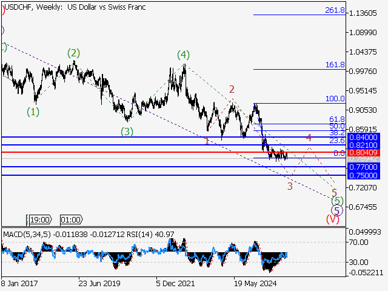
Task: Click the circled purple 5 wave label
Action: (x=337, y=210)
